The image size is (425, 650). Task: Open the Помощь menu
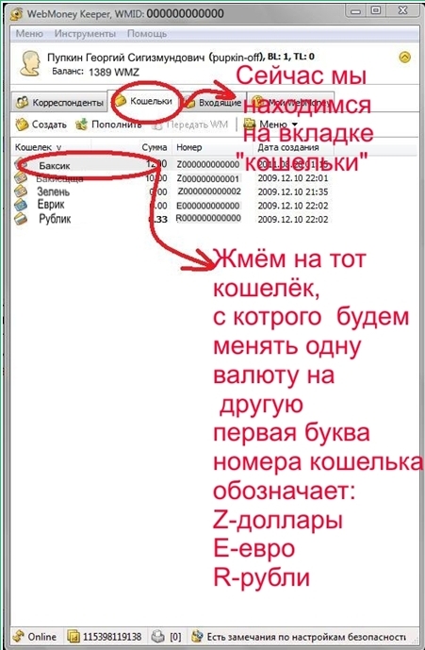[147, 34]
